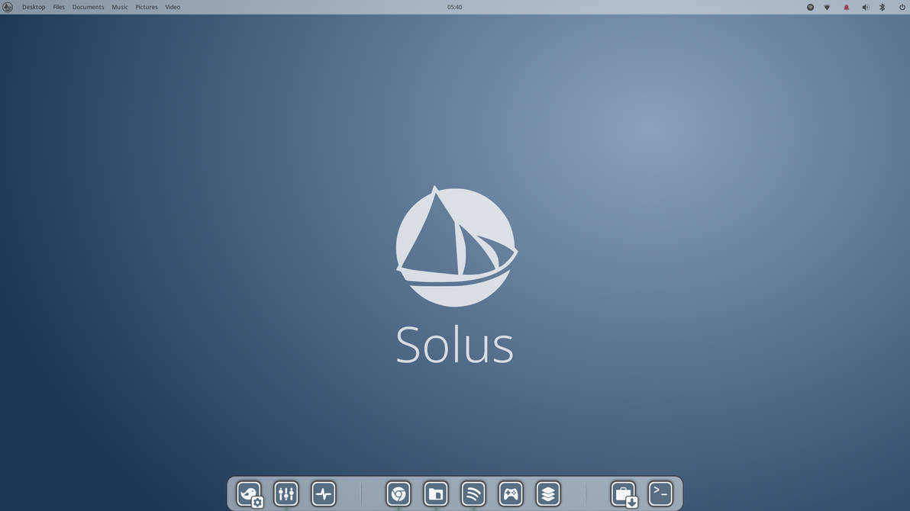Open the power options menu
The image size is (910, 511).
[x=902, y=7]
